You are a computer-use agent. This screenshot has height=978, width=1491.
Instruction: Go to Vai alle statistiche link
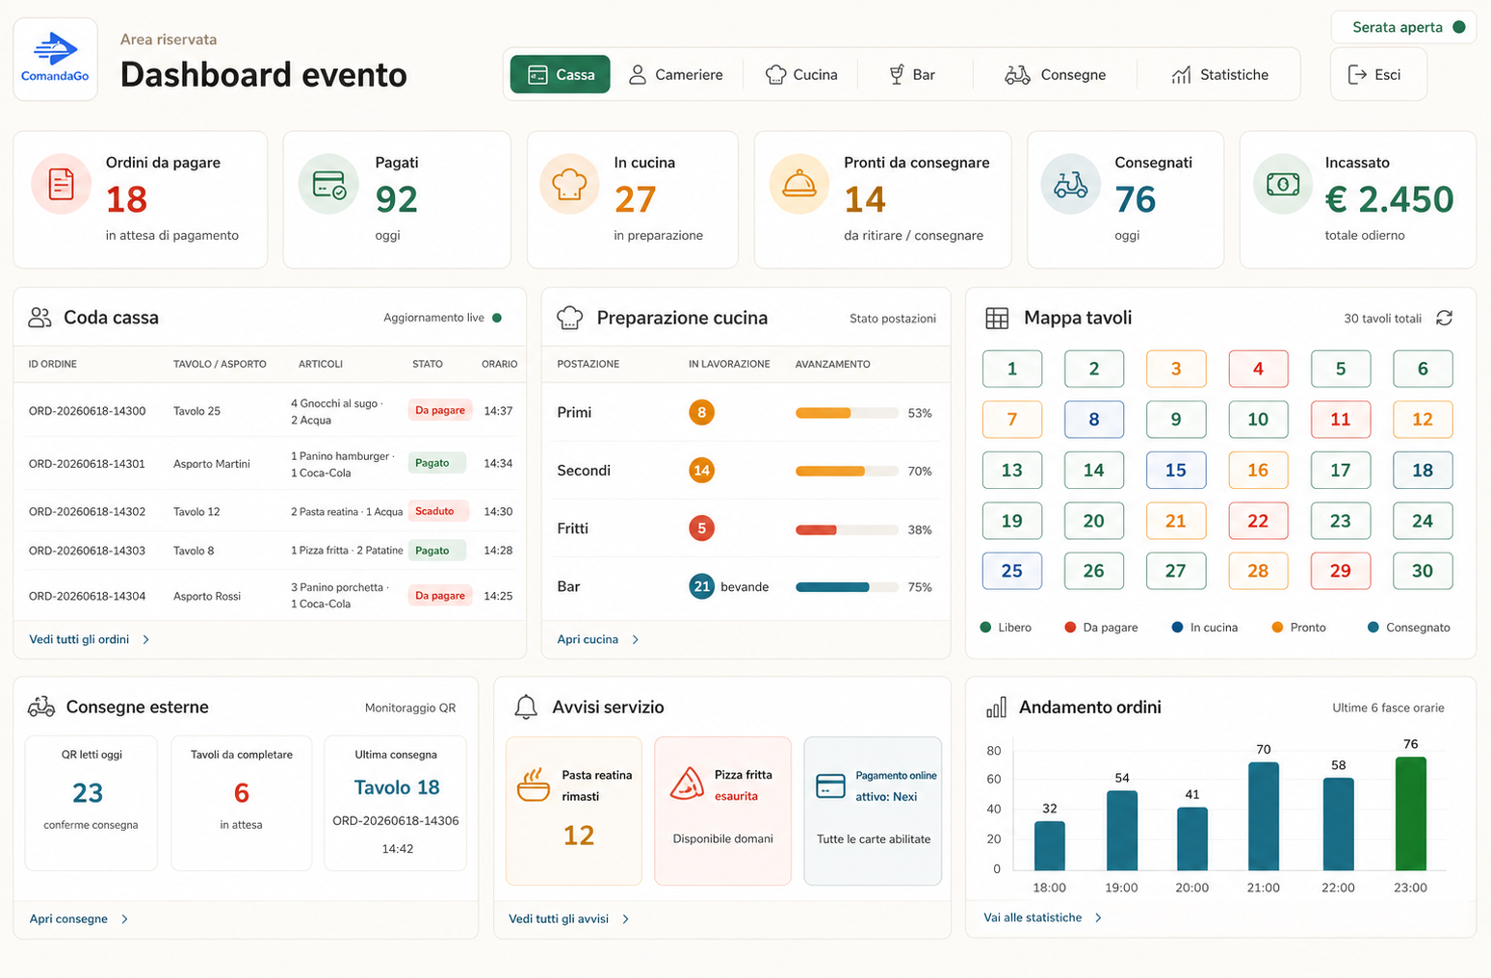(x=1042, y=917)
